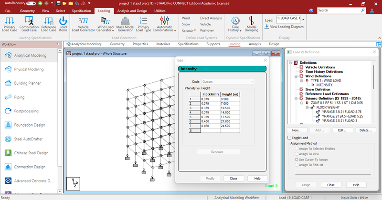This screenshot has width=382, height=200.
Task: Collapse the ZONE 0.1 RF 5 tree node
Action: tap(302, 103)
